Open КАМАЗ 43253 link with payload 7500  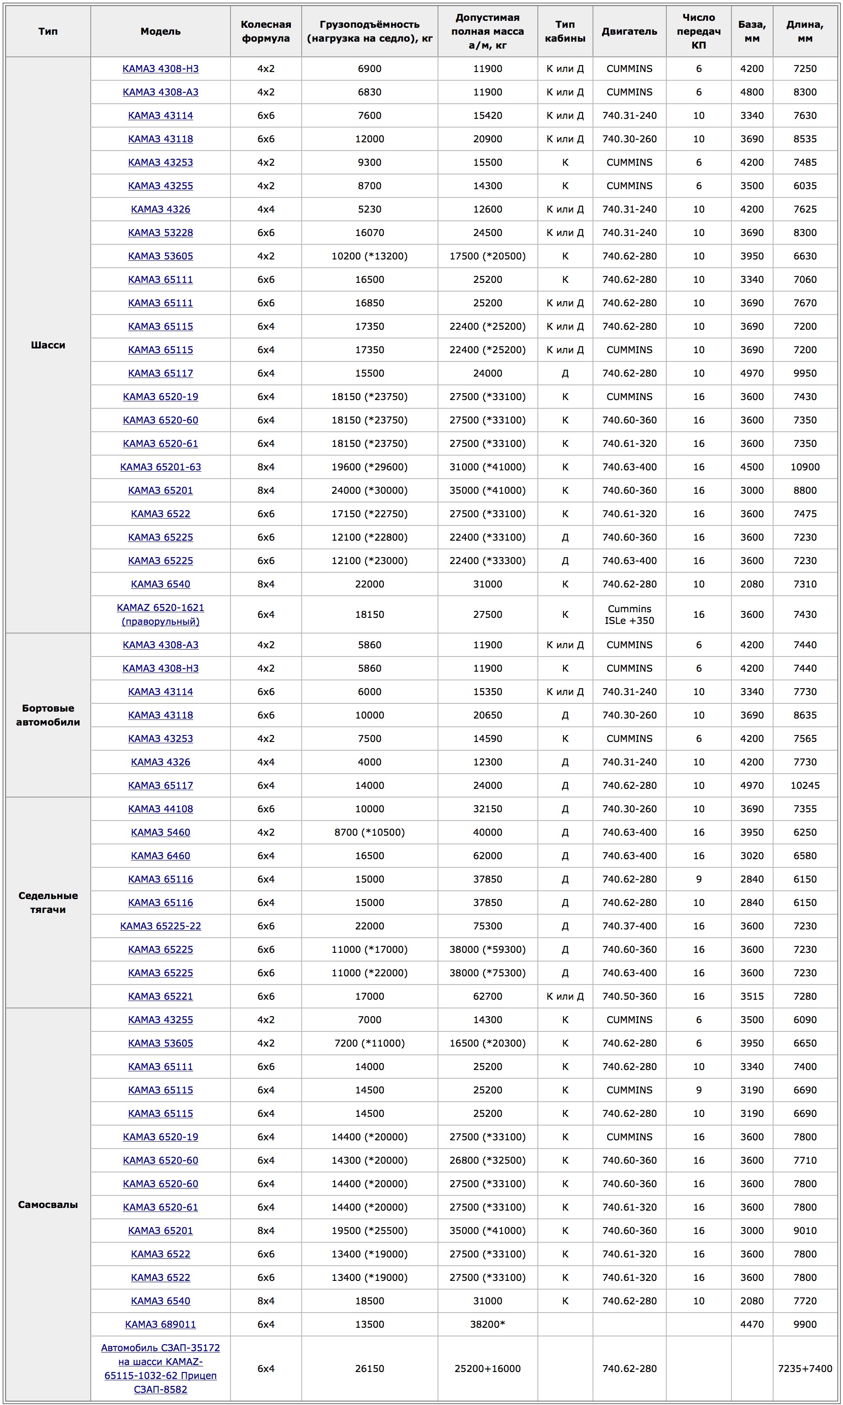160,739
